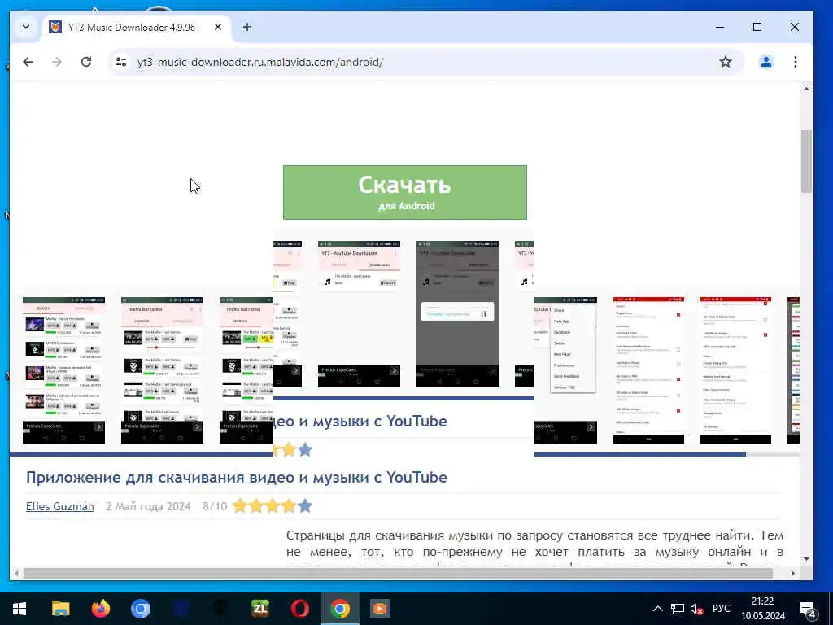Open the second screenshot thumbnail with misfits last caress search
The image size is (833, 625).
point(162,370)
